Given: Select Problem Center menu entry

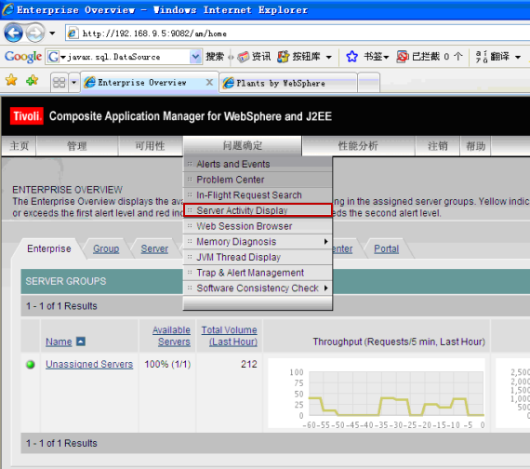Looking at the screenshot, I should pos(258,180).
